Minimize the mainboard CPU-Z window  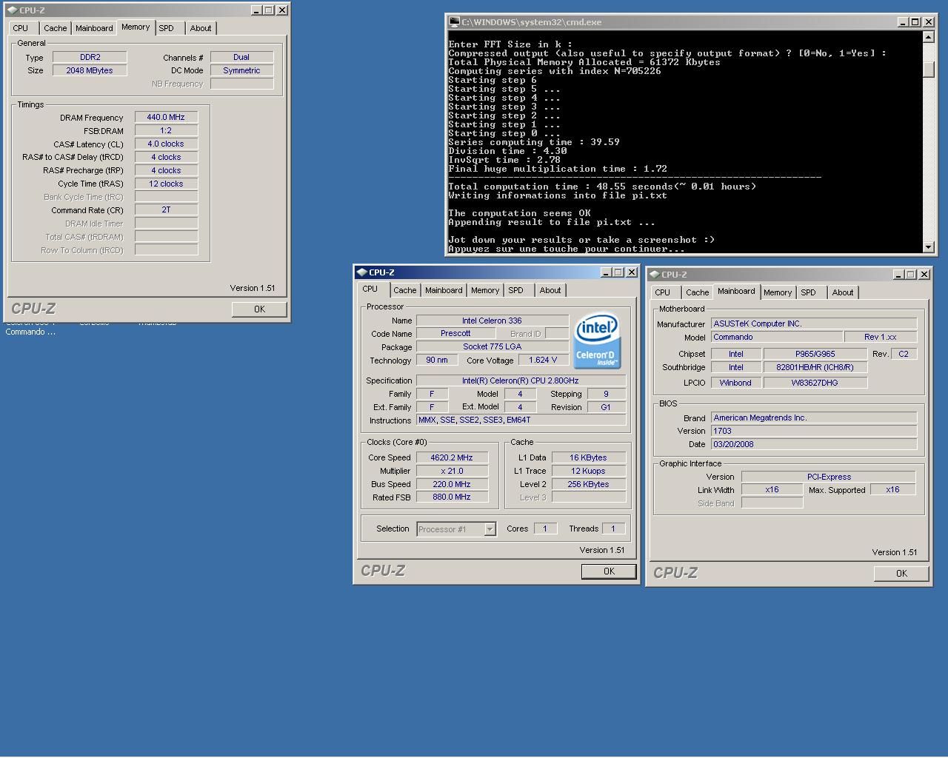click(x=898, y=275)
